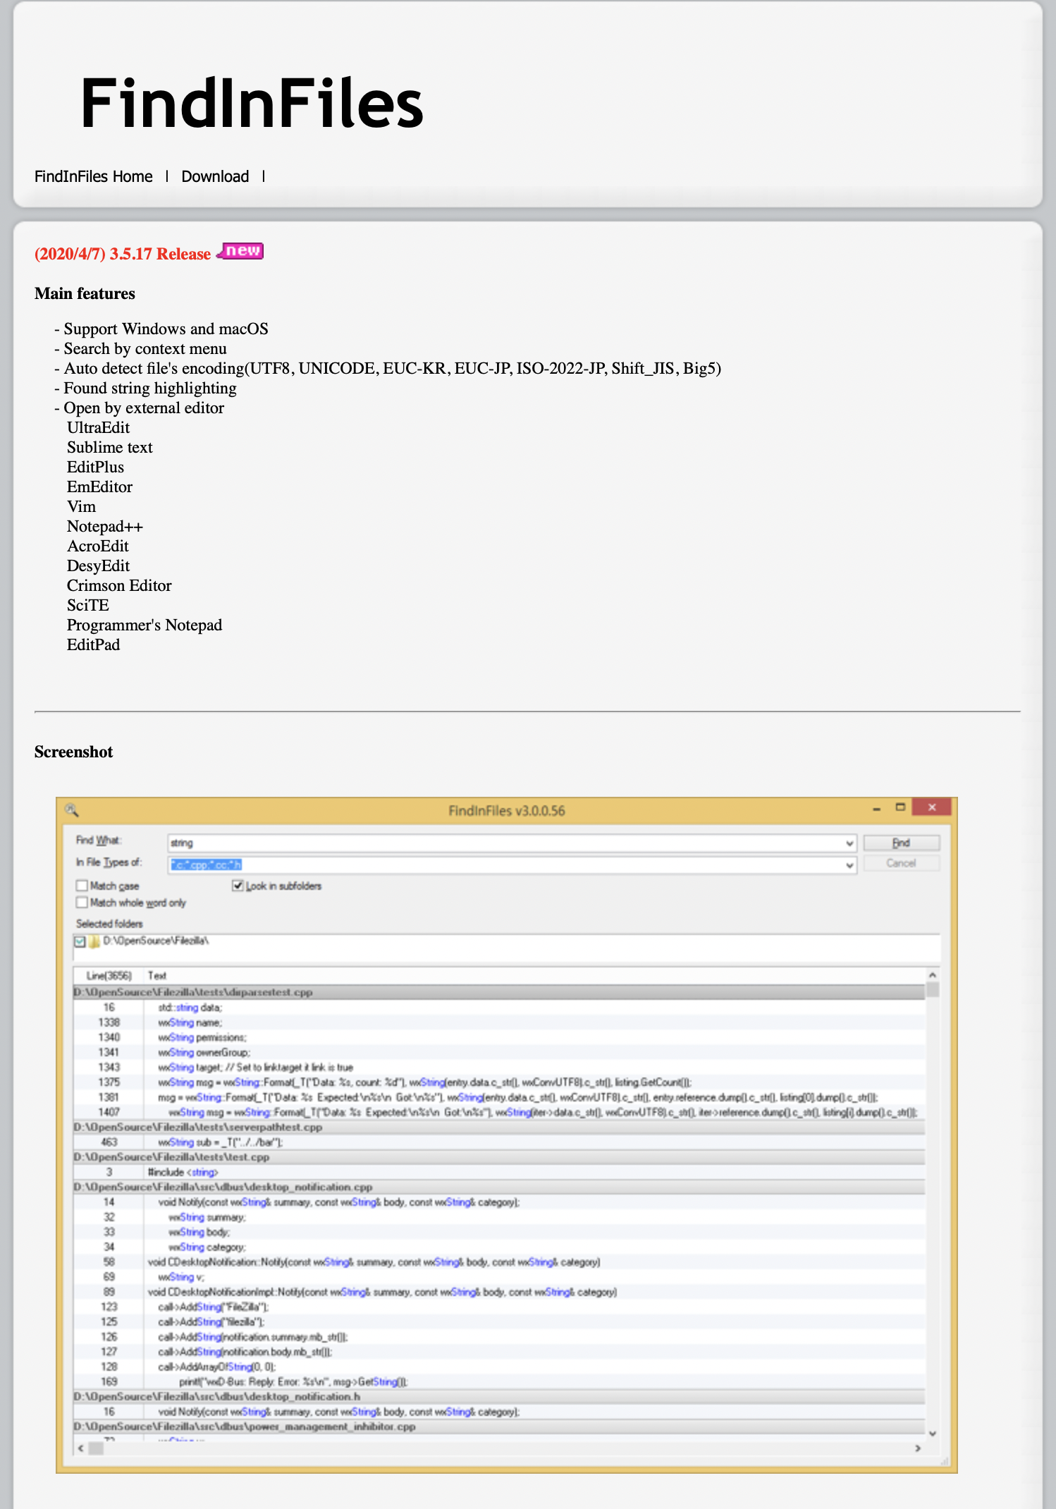The width and height of the screenshot is (1056, 1509).
Task: Click the horizontal scrollbar thumb
Action: click(96, 1448)
